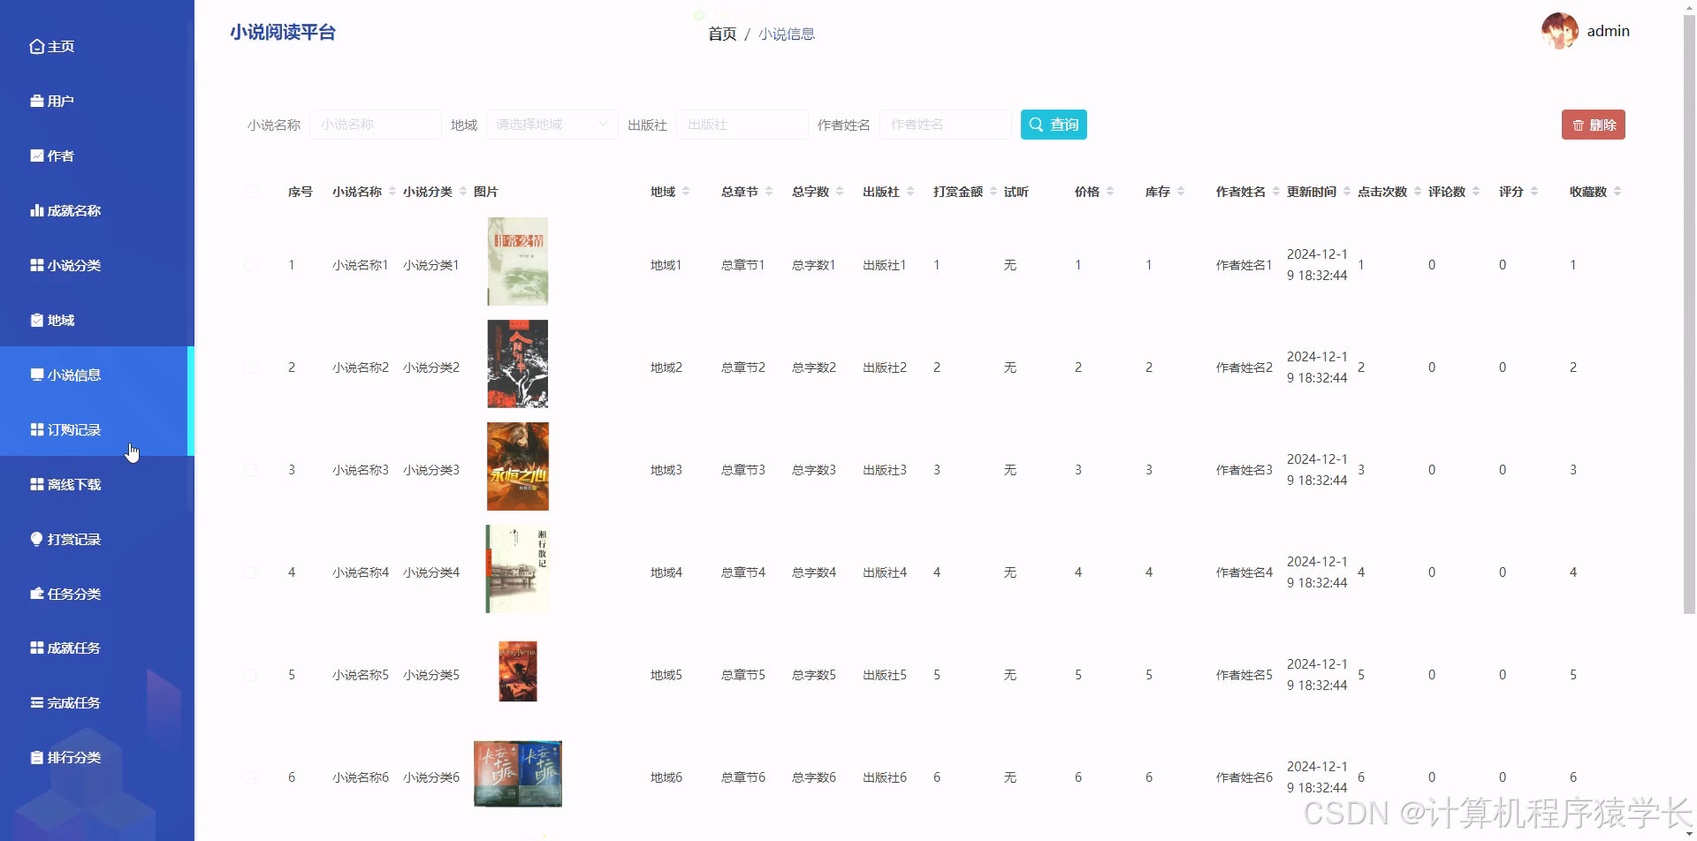Click the grid icon beside 离线下载
Viewport: 1697px width, 841px height.
[36, 485]
